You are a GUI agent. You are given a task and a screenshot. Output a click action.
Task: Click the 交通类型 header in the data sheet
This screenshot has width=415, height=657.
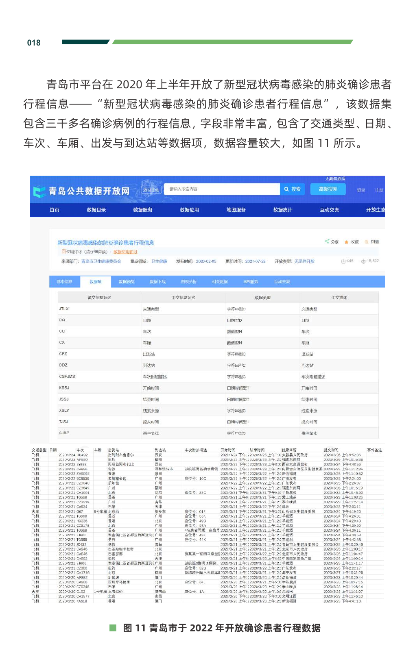(39, 450)
